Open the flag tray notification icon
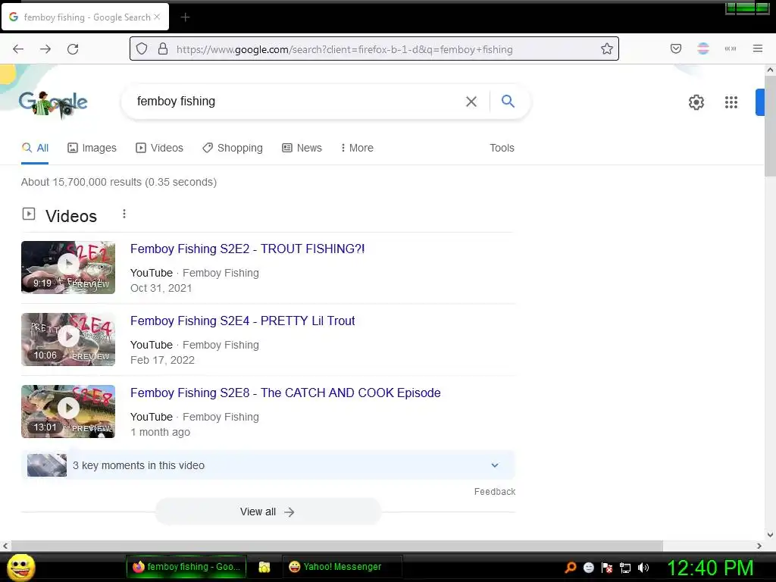The width and height of the screenshot is (776, 582). tap(607, 568)
